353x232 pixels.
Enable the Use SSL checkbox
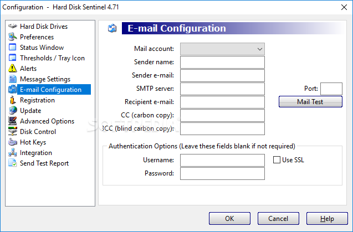(x=277, y=160)
